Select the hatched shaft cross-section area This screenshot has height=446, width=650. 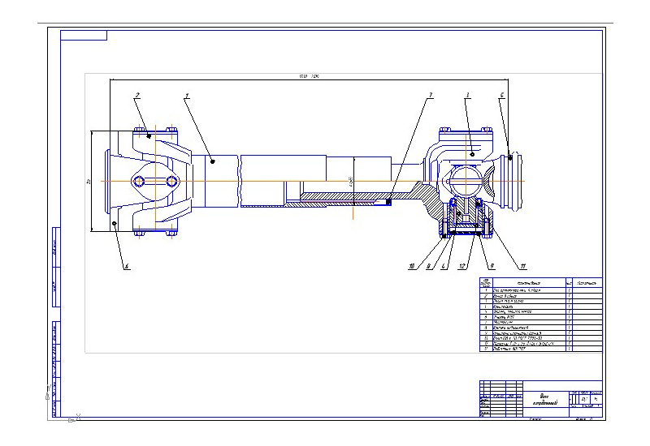(x=341, y=197)
